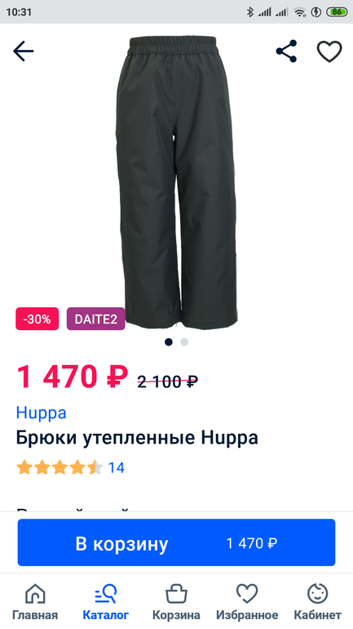353x629 pixels.
Task: Open the Корзина basket tab
Action: (x=176, y=602)
